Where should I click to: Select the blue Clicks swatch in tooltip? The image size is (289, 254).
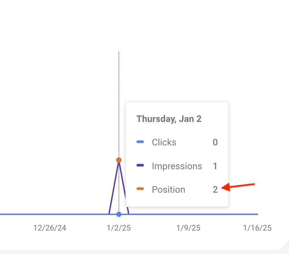(140, 142)
